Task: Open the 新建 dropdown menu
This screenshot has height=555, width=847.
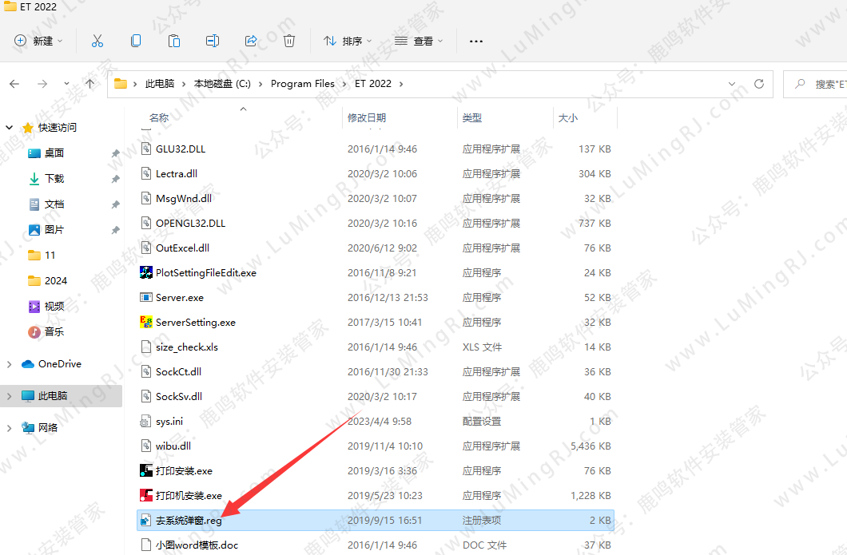Action: coord(38,41)
